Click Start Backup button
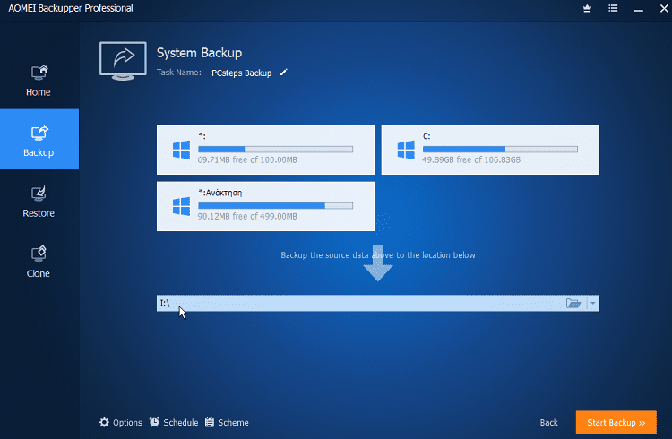The height and width of the screenshot is (439, 672). tap(616, 422)
